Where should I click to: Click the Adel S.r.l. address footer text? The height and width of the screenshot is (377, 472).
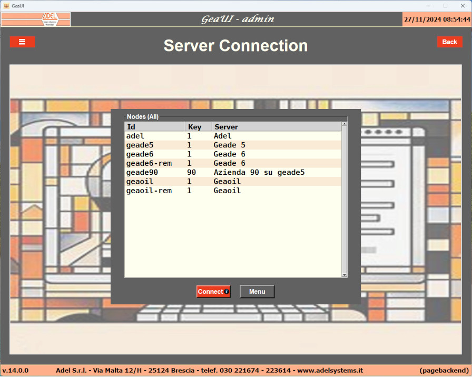click(x=209, y=370)
